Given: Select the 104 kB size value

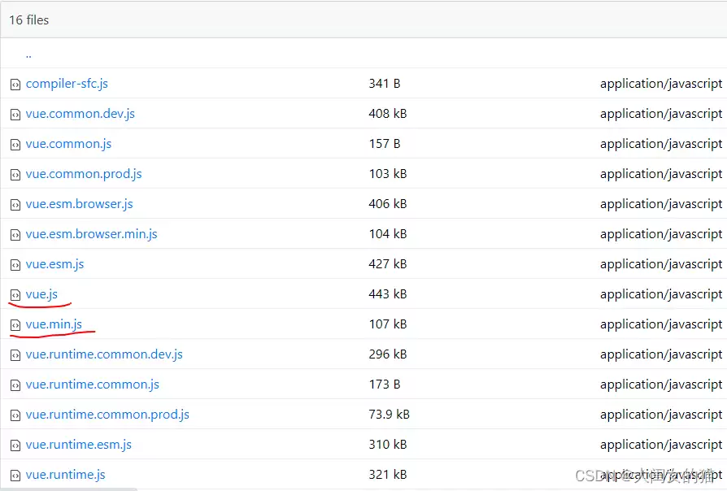Looking at the screenshot, I should [x=388, y=234].
